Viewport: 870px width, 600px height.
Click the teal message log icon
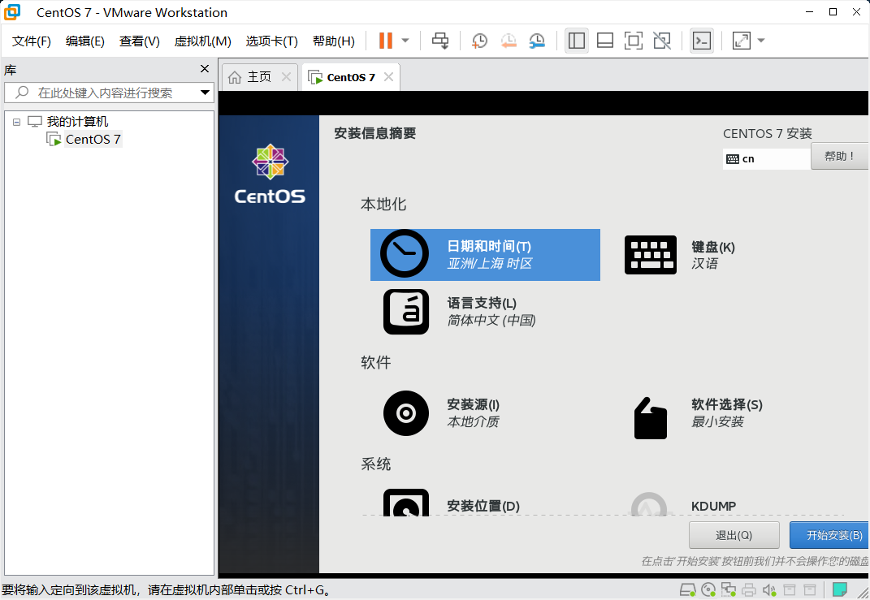point(840,589)
